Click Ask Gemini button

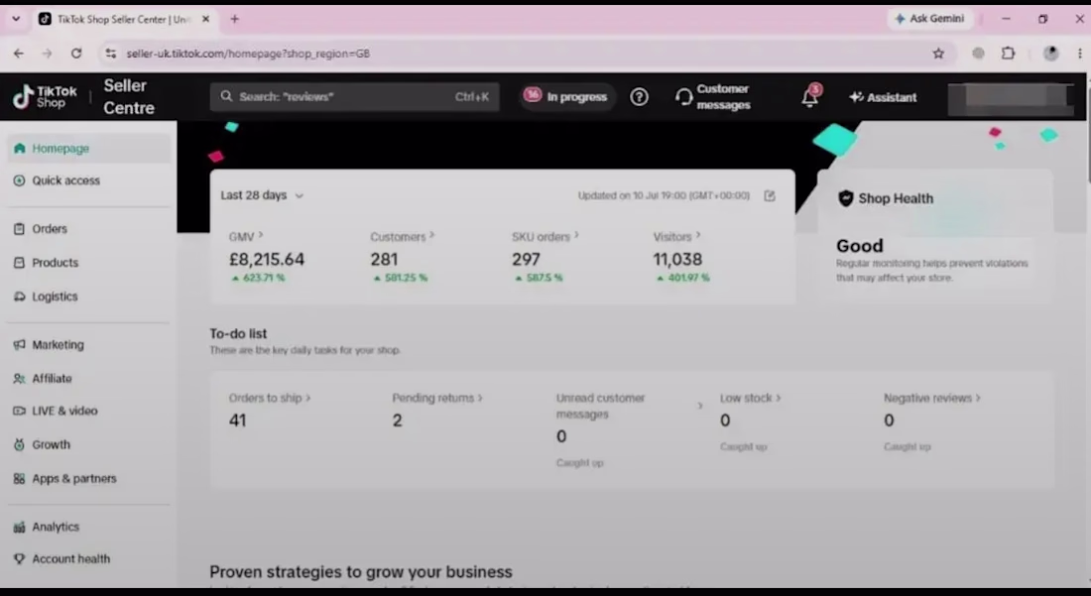click(x=929, y=19)
